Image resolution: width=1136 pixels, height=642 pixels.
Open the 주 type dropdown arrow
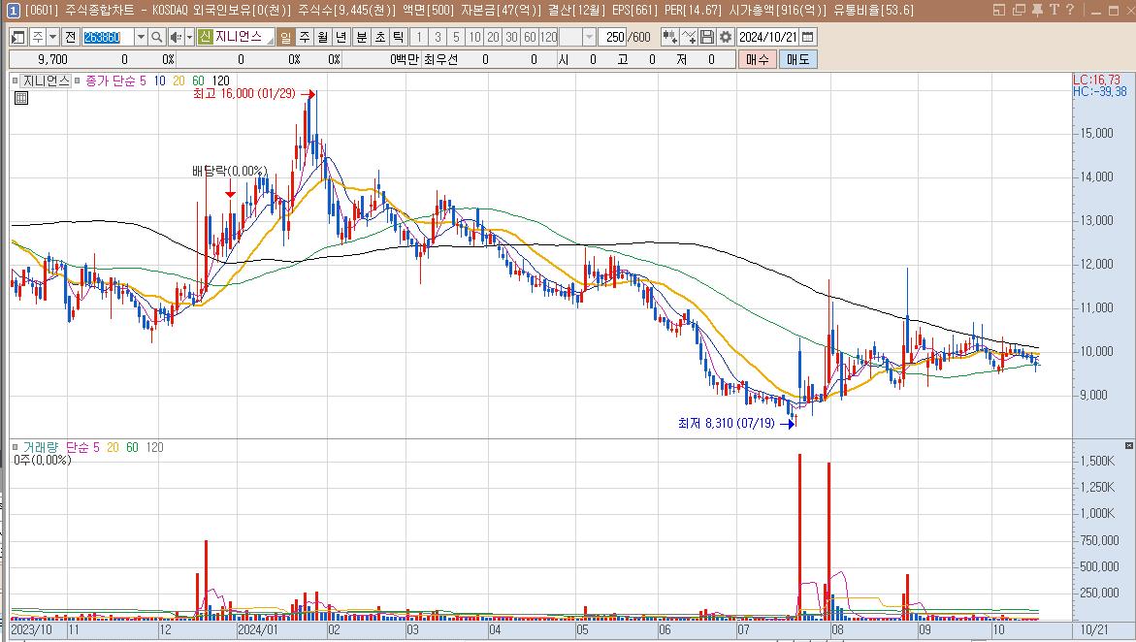(53, 37)
